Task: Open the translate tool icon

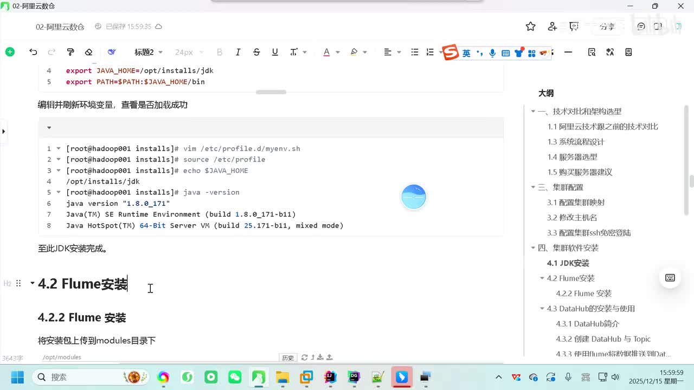Action: click(610, 52)
